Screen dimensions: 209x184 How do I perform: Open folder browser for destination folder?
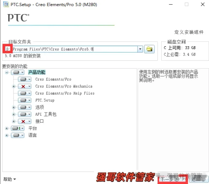pos(149,49)
